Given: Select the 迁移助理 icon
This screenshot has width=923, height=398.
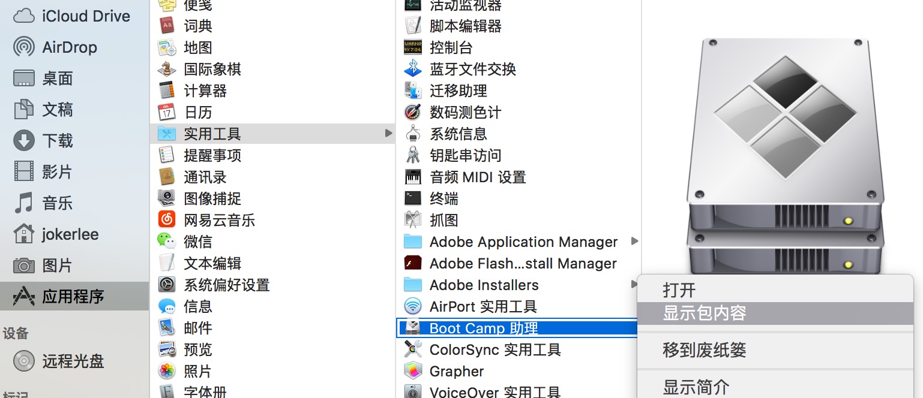Looking at the screenshot, I should 413,91.
